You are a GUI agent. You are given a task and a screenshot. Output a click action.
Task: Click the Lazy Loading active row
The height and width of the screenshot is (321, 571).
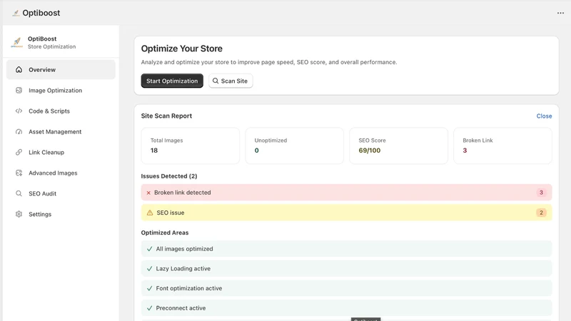[346, 269]
